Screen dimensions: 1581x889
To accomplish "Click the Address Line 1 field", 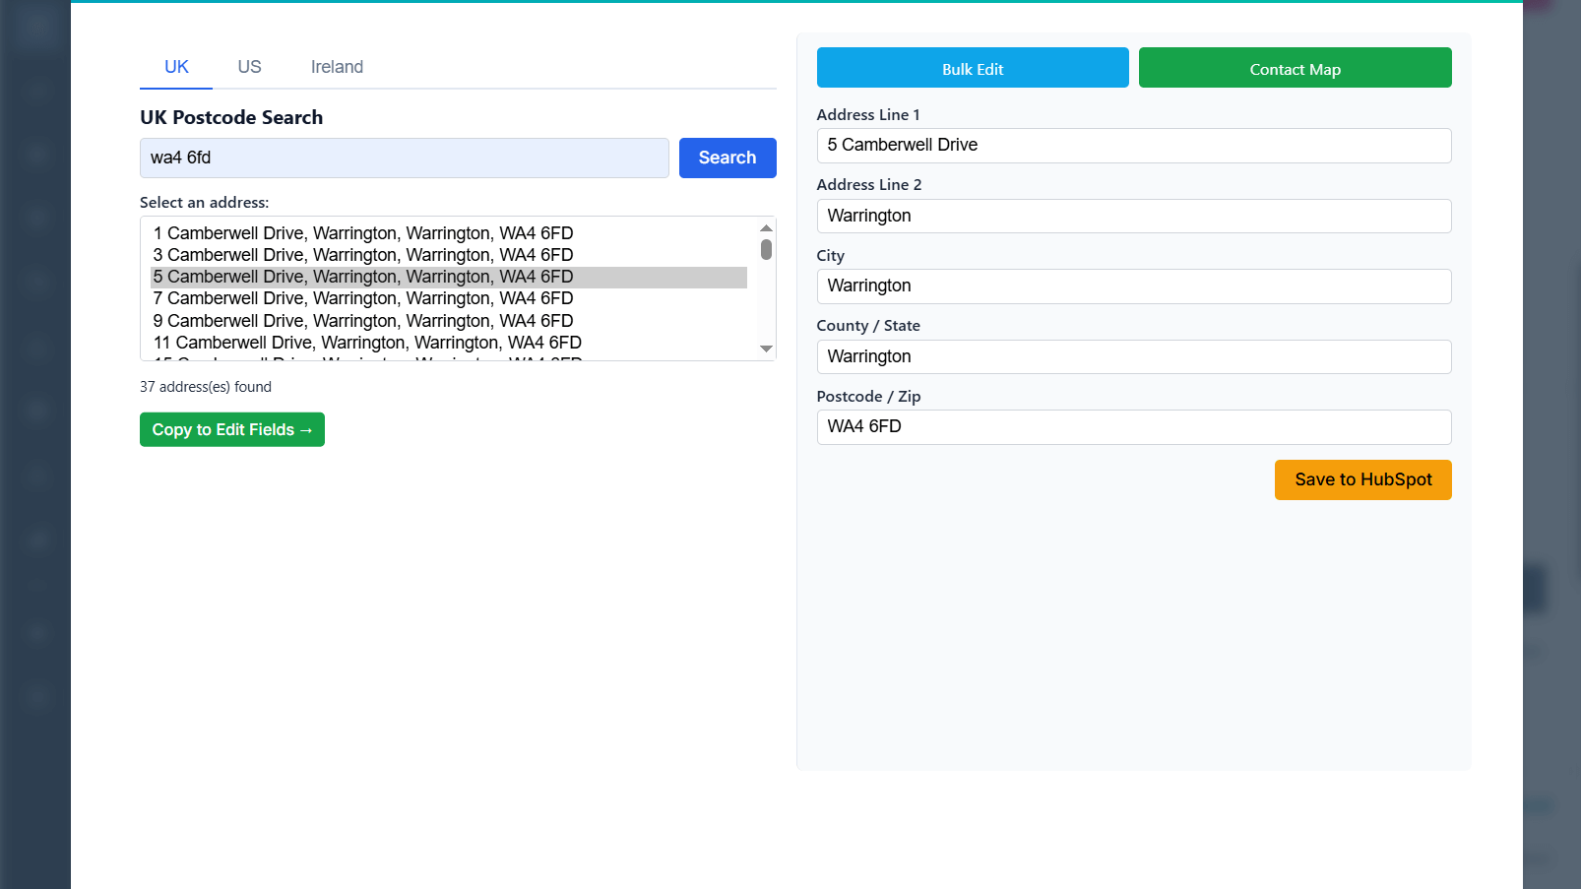I will 1133,145.
